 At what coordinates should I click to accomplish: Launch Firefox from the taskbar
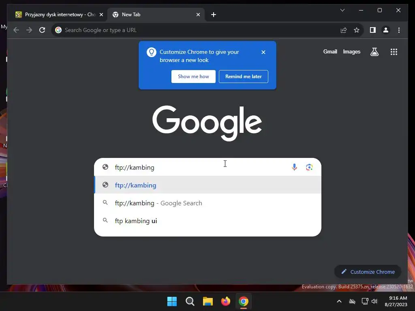(225, 301)
